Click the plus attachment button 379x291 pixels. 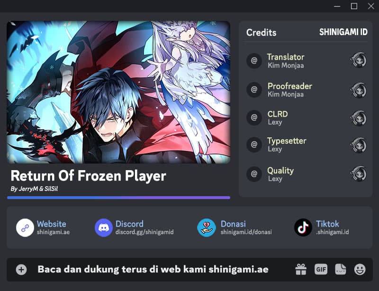(21, 270)
